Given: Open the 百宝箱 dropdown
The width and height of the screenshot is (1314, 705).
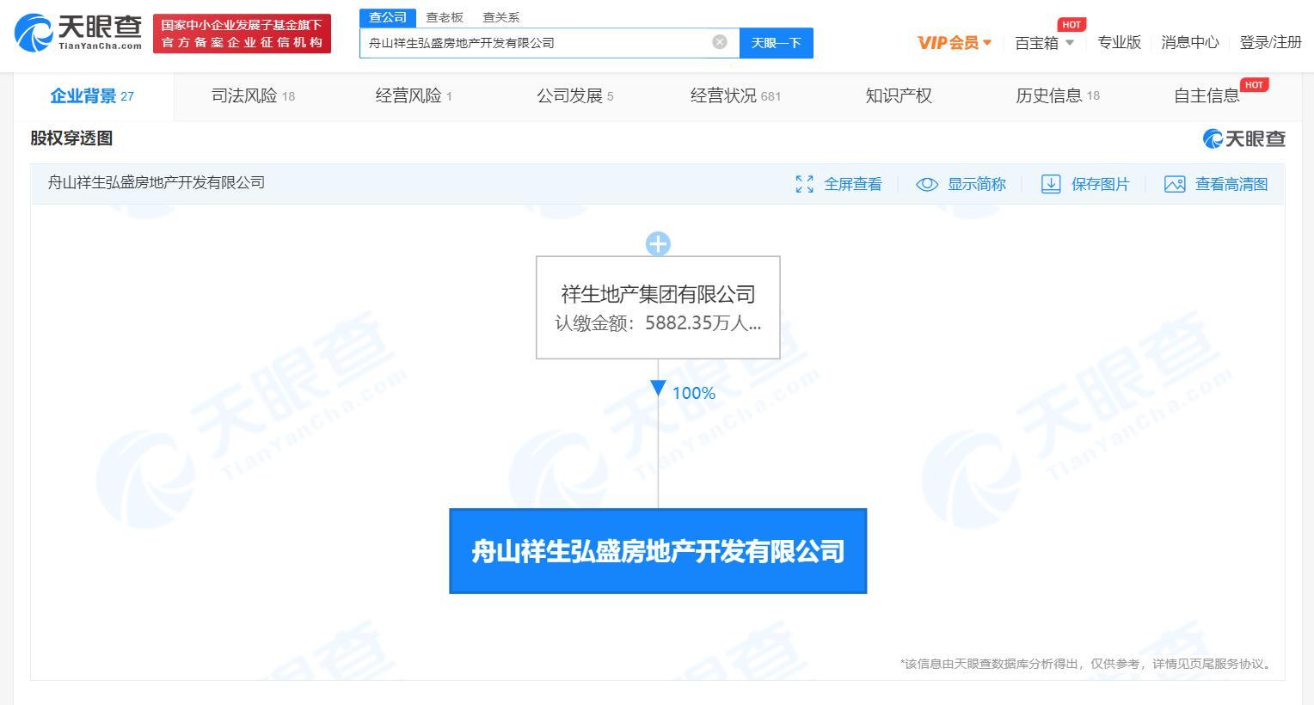Looking at the screenshot, I should tap(1044, 42).
